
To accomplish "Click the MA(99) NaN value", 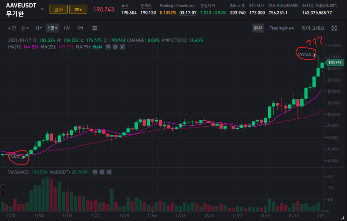I will coord(97,47).
